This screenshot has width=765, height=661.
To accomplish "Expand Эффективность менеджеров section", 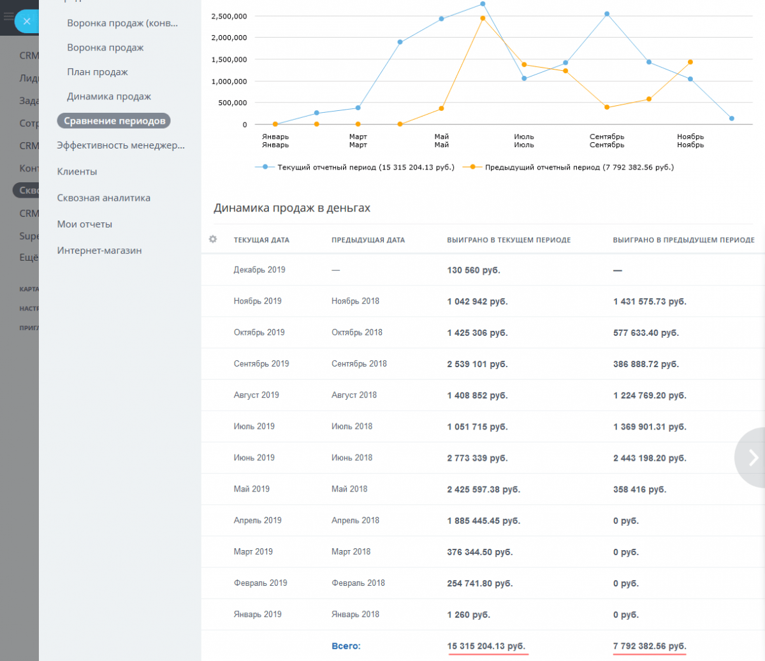I will click(120, 145).
